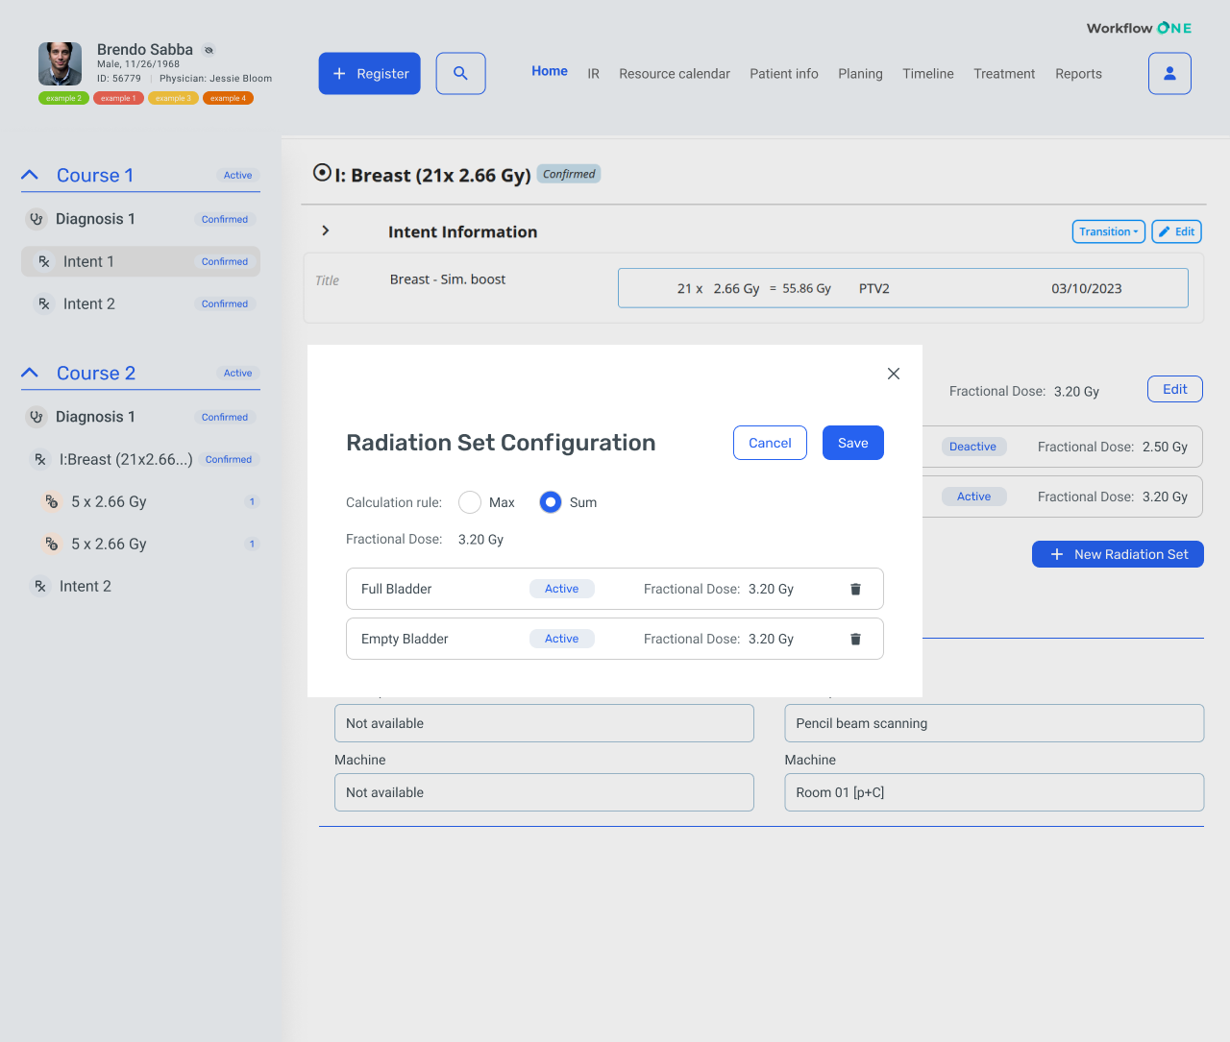This screenshot has width=1230, height=1042.
Task: Toggle the Deactive status for the 2.50 Gy set
Action: click(973, 447)
